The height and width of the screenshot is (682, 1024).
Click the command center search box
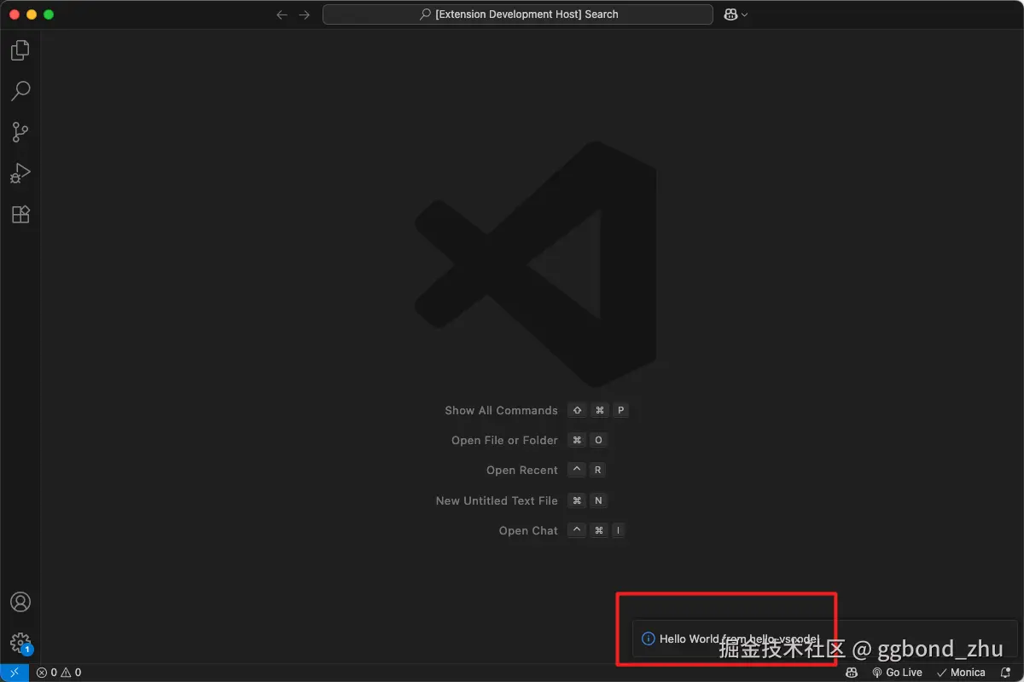coord(518,14)
